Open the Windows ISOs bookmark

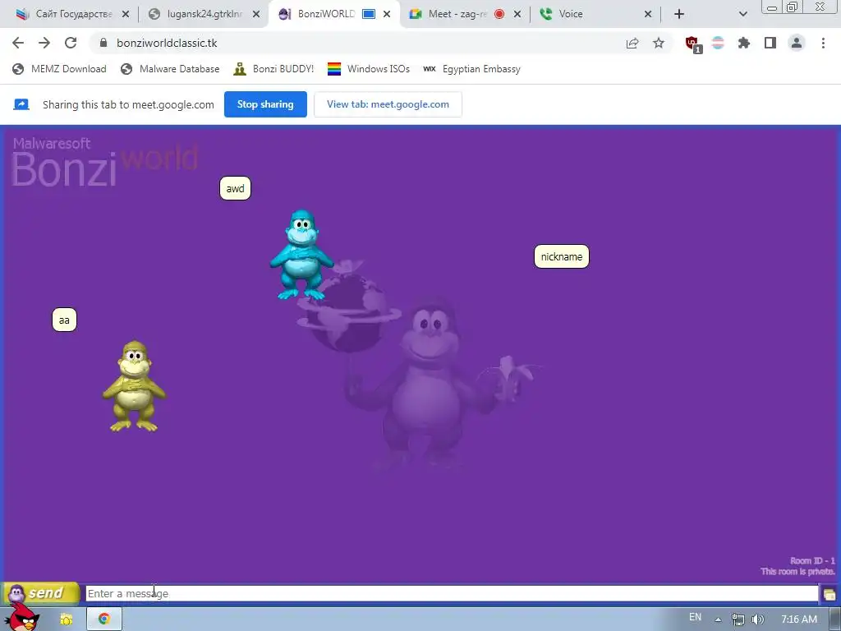pyautogui.click(x=369, y=69)
